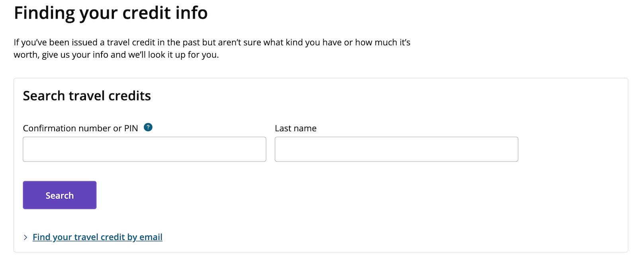Viewport: 637px width, 266px height.
Task: Click the Confirmation number or PIN label
Action: pyautogui.click(x=80, y=128)
